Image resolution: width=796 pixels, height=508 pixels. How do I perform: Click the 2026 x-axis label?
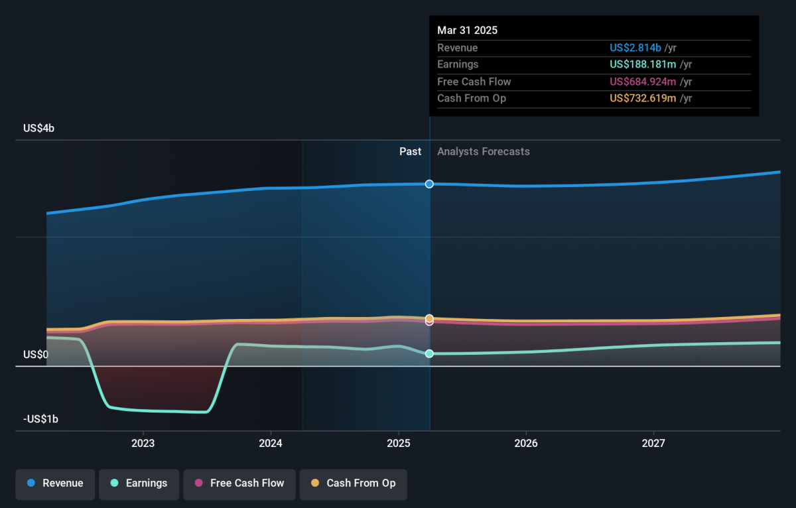tap(526, 443)
